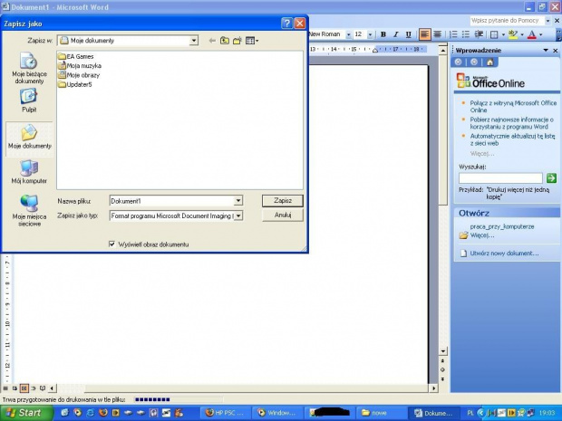
Task: Open the font color dropdown arrow
Action: [541, 34]
